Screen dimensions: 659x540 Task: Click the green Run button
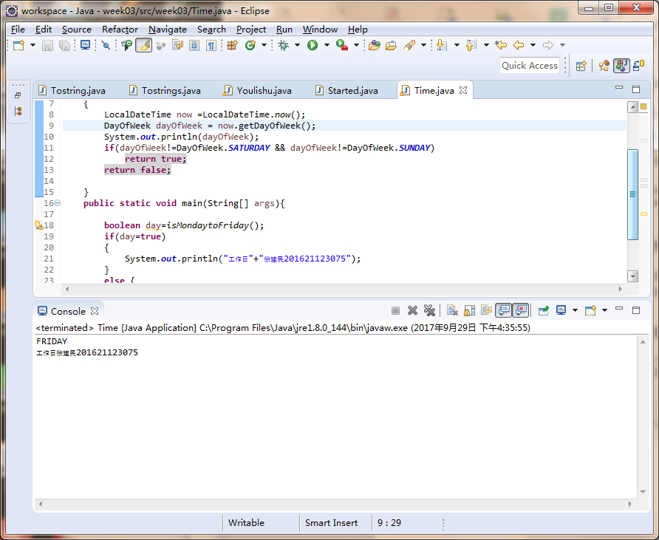click(313, 45)
